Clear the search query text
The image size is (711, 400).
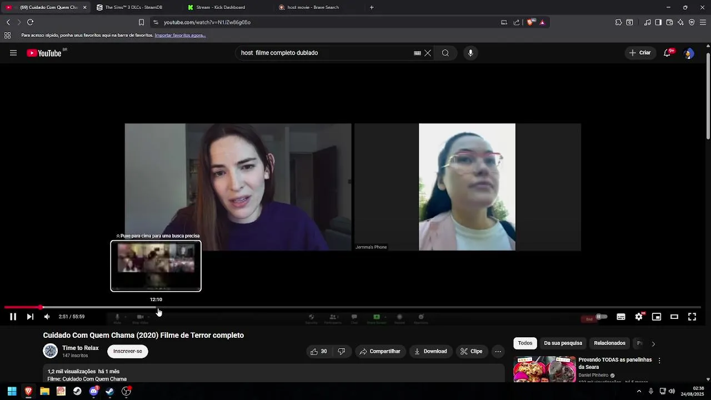(x=428, y=53)
